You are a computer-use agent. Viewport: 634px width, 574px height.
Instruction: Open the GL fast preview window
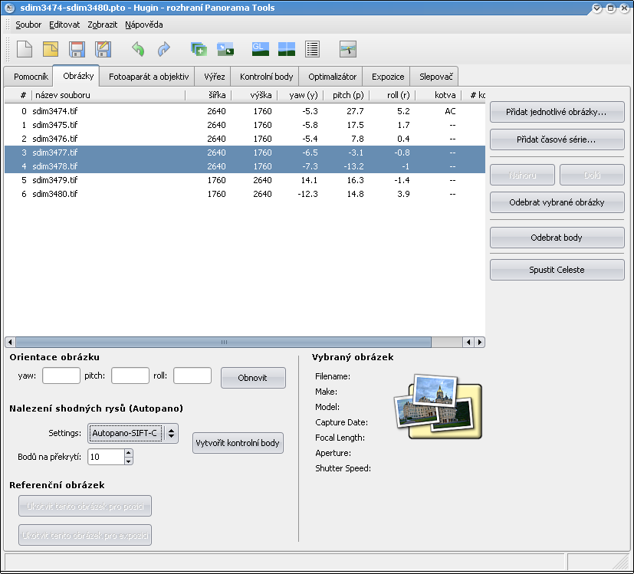click(260, 50)
